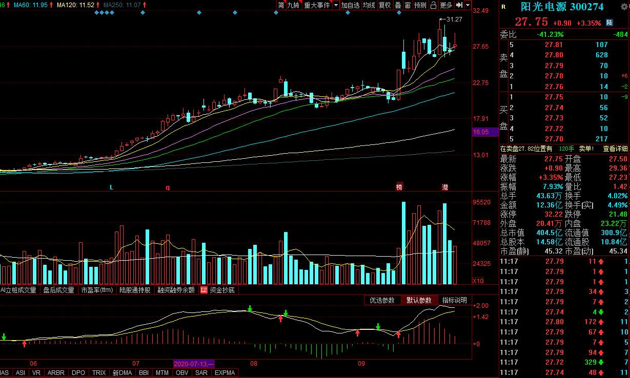The height and width of the screenshot is (378, 630).
Task: Select the TRIX indicator tab
Action: coord(99,373)
